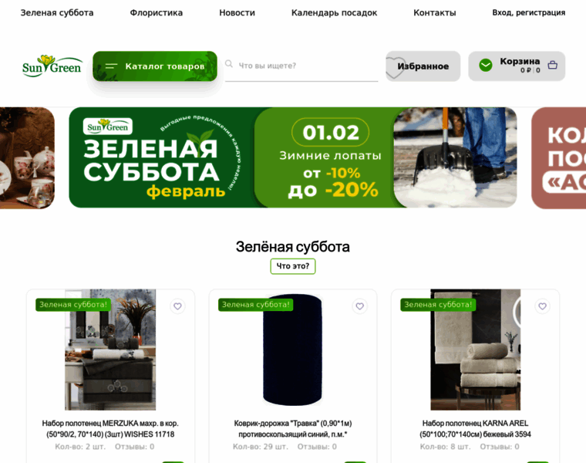Toggle favorite heart on Коврик-дорожка Травка
The image size is (586, 463).
pos(359,306)
